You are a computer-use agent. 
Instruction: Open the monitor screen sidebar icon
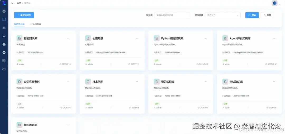click(4, 36)
